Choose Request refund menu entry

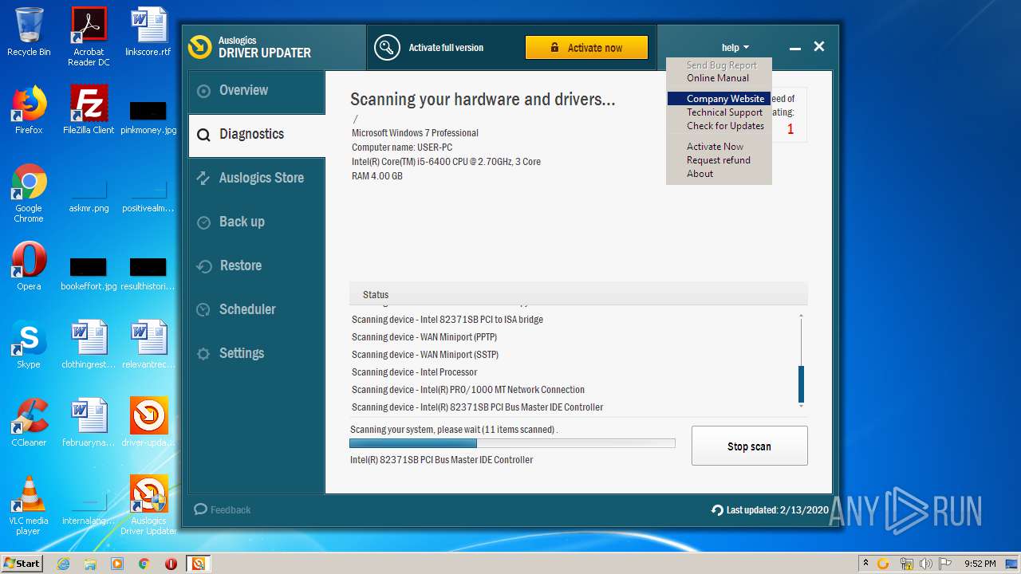(718, 160)
